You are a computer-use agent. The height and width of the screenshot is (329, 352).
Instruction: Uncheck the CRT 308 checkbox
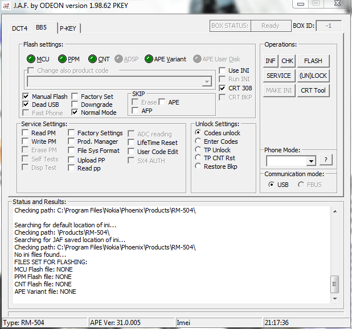[x=222, y=88]
